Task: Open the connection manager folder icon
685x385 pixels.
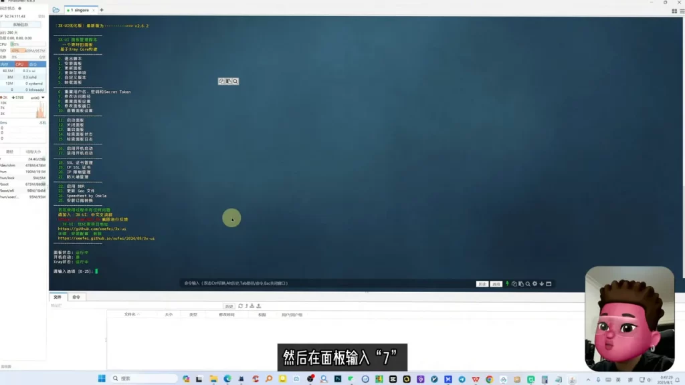Action: [x=56, y=10]
